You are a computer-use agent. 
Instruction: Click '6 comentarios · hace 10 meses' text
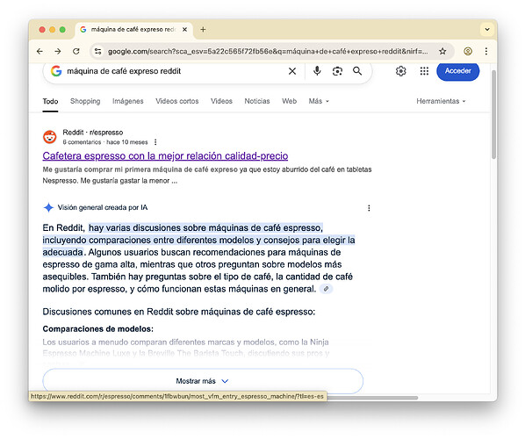click(105, 142)
